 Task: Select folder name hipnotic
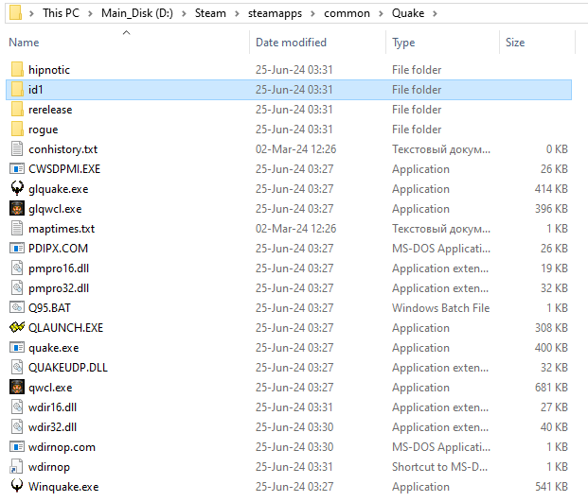49,70
